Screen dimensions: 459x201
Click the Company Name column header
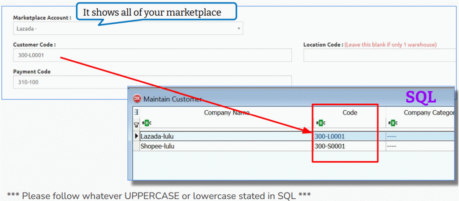pyautogui.click(x=226, y=113)
